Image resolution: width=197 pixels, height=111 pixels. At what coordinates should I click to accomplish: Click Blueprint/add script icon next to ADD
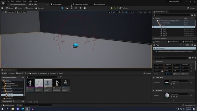(191, 45)
